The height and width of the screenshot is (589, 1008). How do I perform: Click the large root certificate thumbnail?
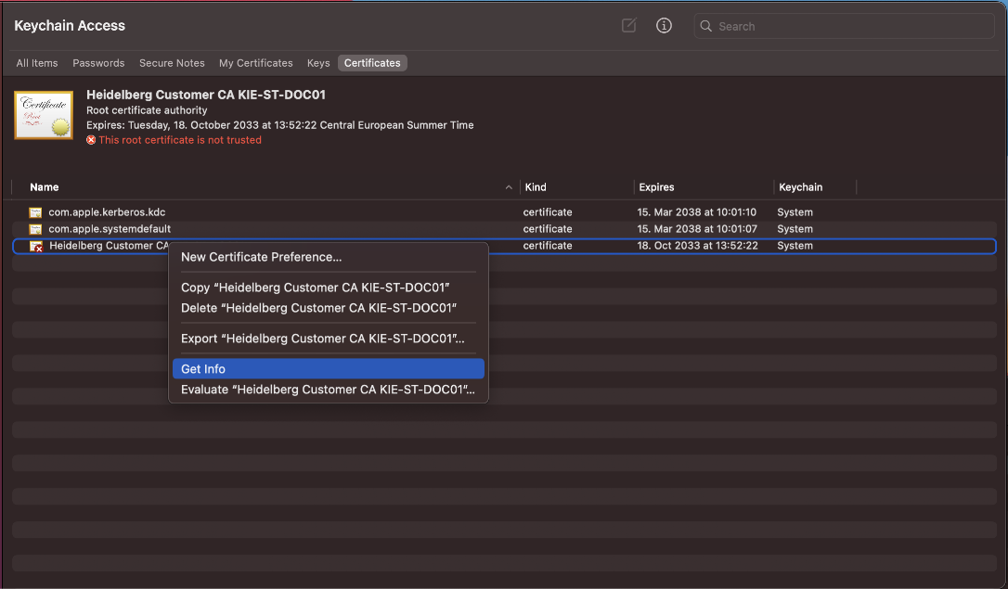tap(44, 115)
